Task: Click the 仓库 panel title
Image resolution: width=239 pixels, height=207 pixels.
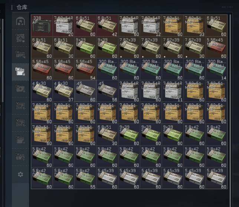Action: (22, 7)
